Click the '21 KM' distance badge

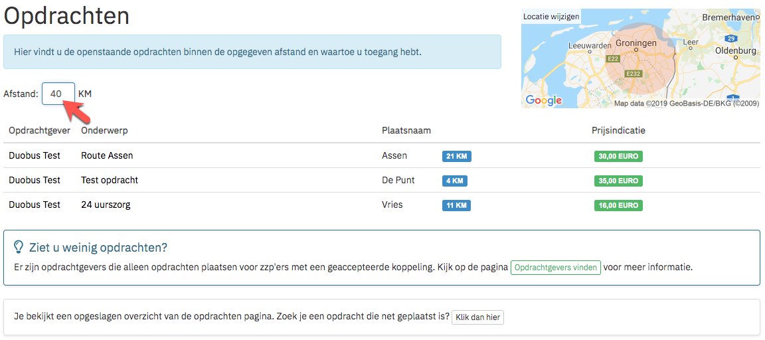[x=457, y=156]
